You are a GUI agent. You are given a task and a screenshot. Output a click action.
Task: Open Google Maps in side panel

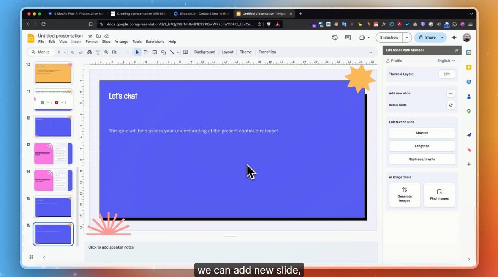click(469, 111)
